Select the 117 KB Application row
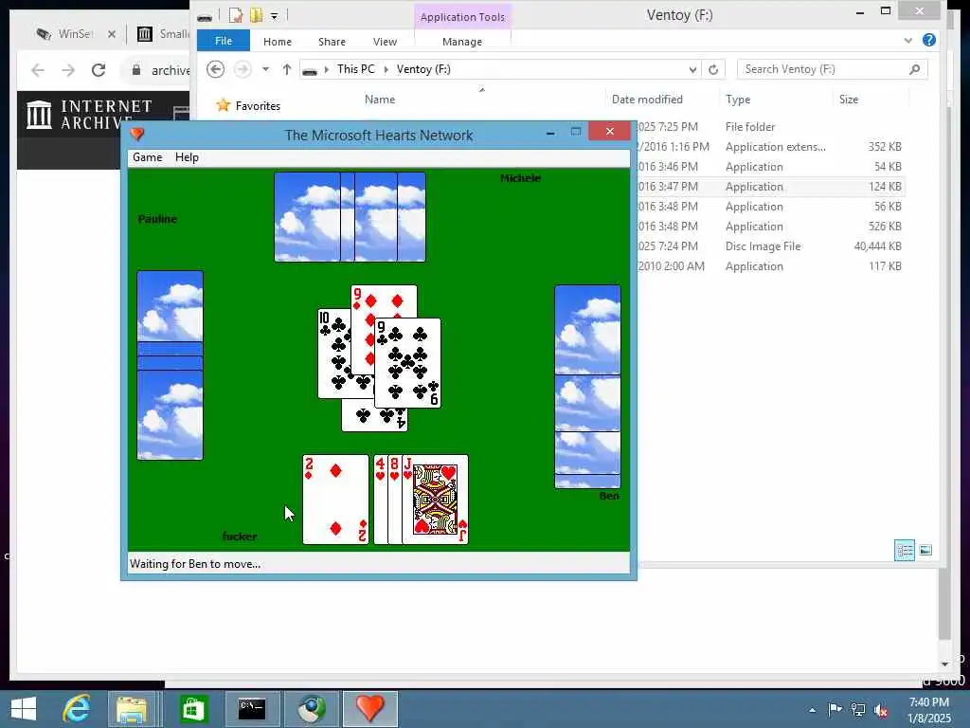The image size is (970, 728). 769,266
